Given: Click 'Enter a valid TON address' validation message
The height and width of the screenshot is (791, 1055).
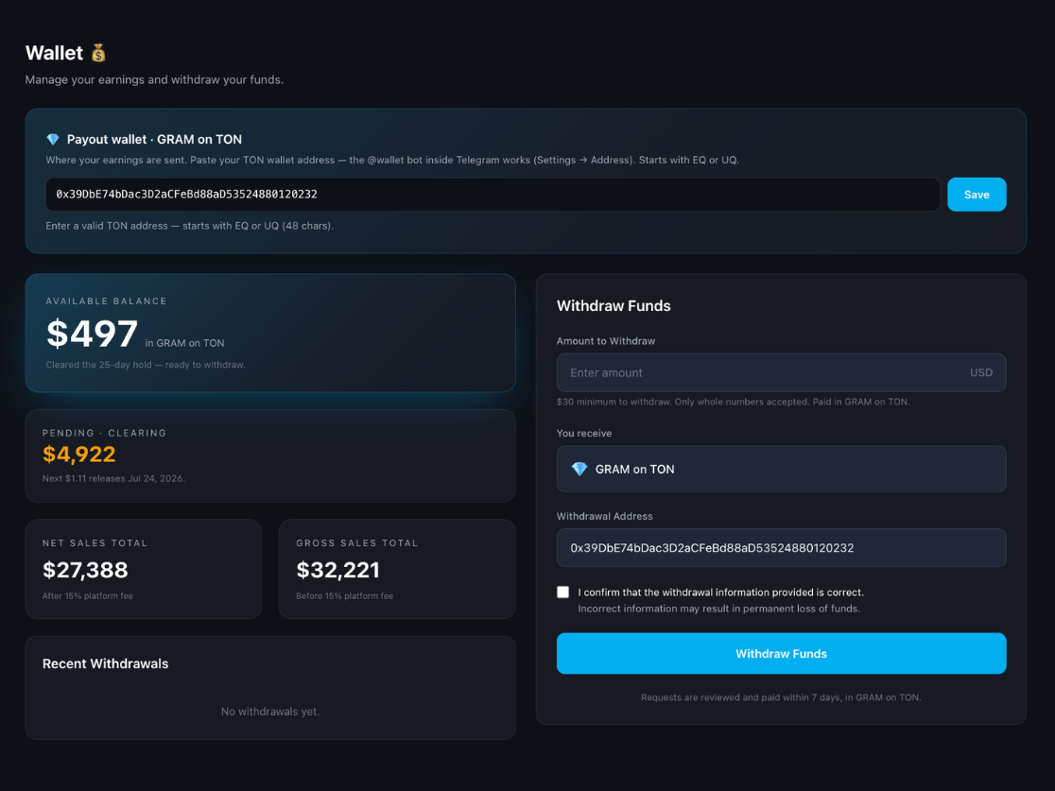Looking at the screenshot, I should tap(190, 226).
